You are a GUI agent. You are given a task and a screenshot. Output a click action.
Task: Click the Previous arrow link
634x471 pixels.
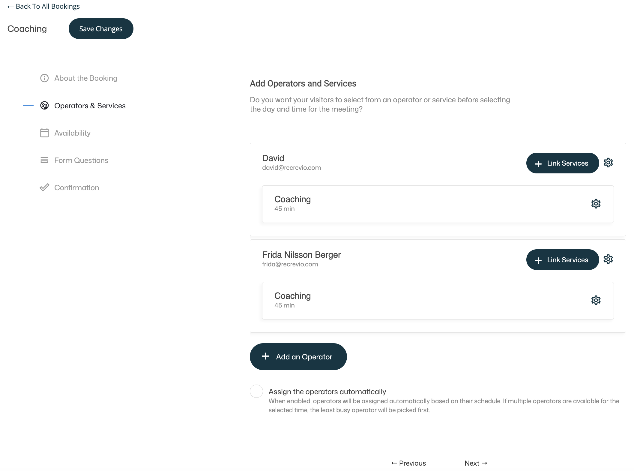point(408,463)
